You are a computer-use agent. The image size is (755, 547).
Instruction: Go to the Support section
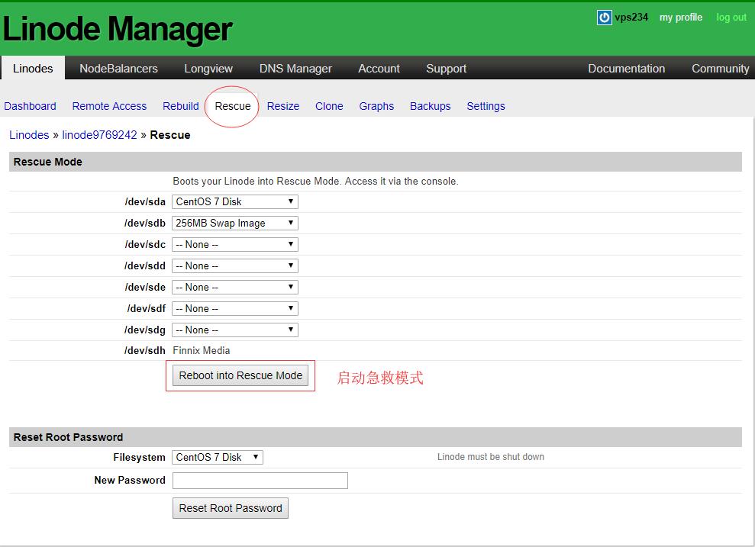(446, 68)
